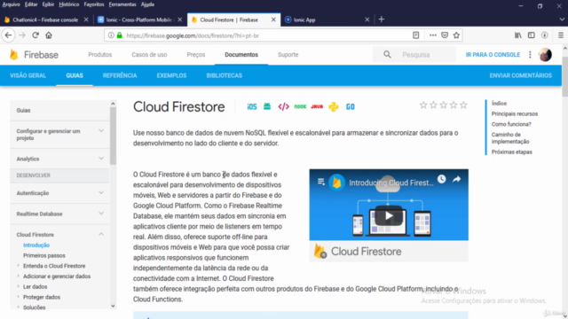Click ENVIAR COMENTÁRIOS button
The width and height of the screenshot is (568, 319).
click(521, 75)
